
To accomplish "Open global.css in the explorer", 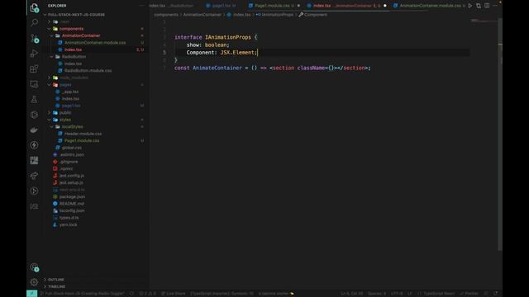I will (x=72, y=148).
